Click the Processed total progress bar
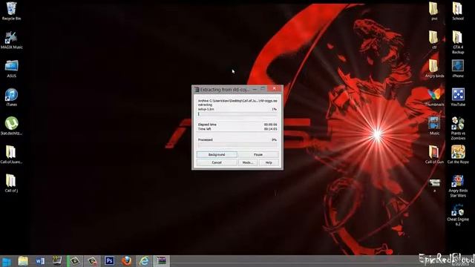Image resolution: width=475 pixels, height=267 pixels. (237, 145)
